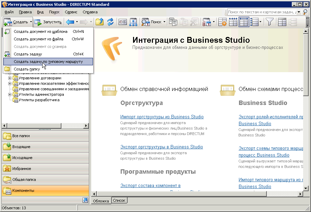Open the Правка menu
Image resolution: width=311 pixels, height=212 pixels.
[x=25, y=12]
